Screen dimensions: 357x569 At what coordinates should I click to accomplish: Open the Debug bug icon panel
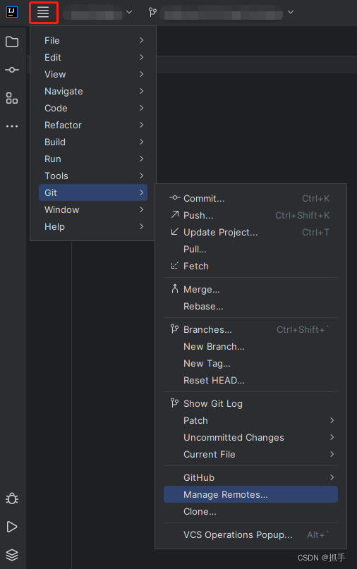point(12,498)
